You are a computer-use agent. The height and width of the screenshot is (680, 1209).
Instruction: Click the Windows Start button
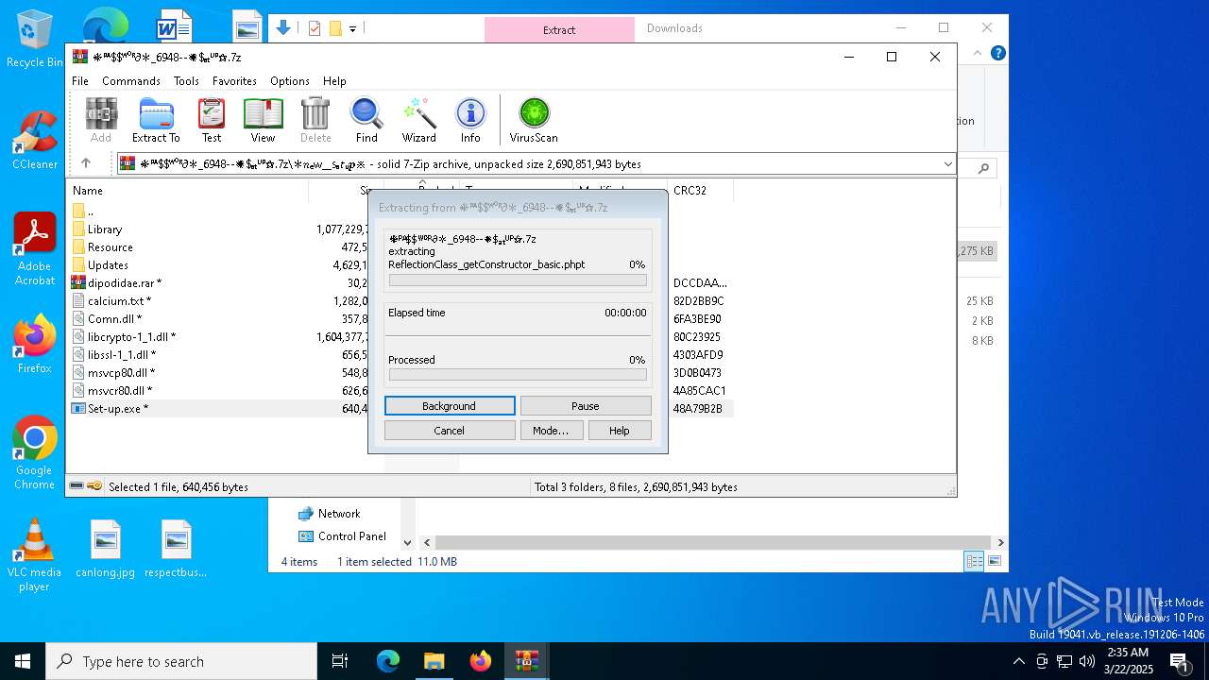point(23,661)
